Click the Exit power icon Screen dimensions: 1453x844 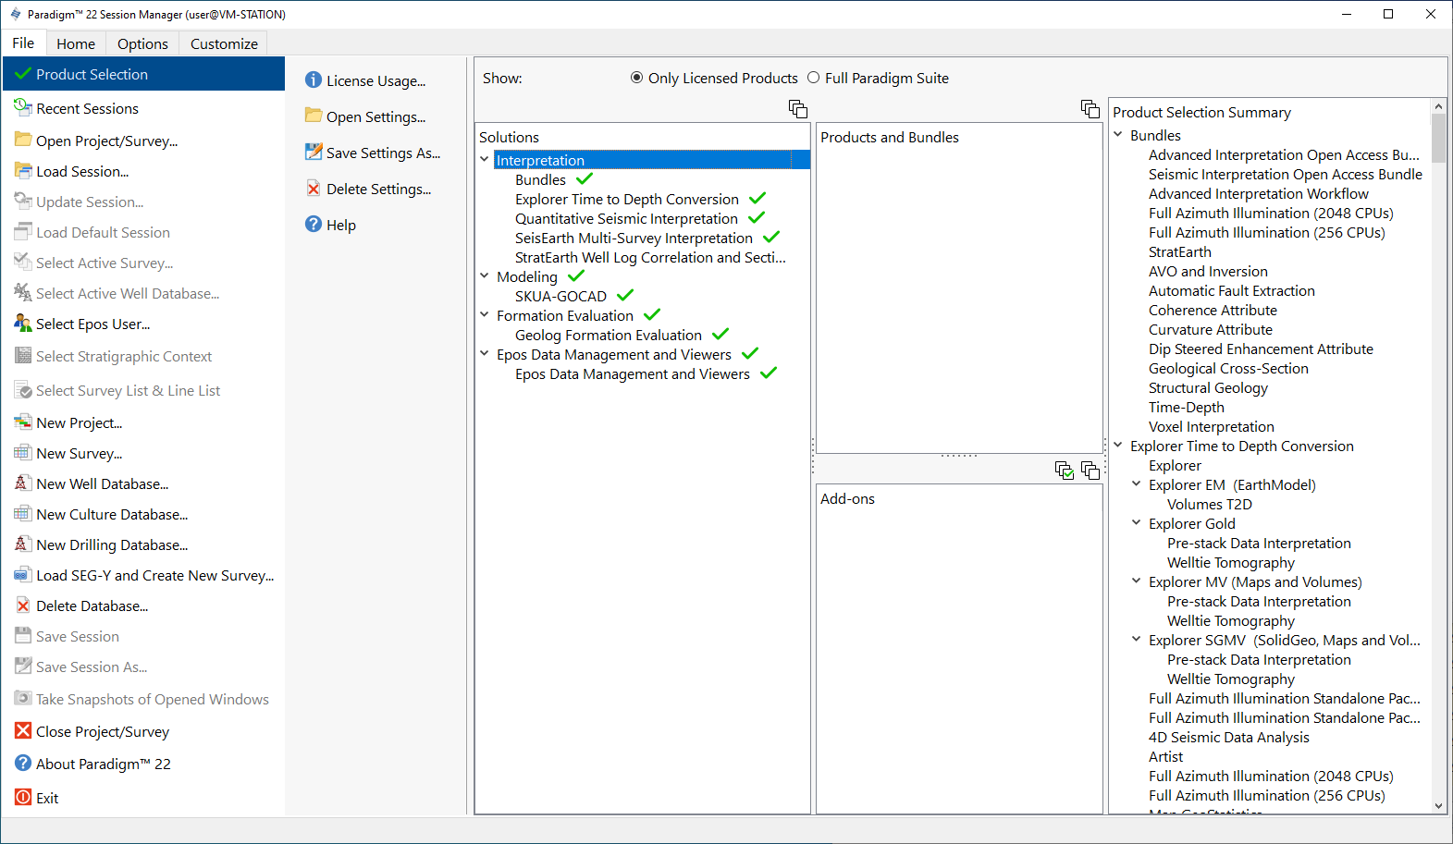(23, 797)
